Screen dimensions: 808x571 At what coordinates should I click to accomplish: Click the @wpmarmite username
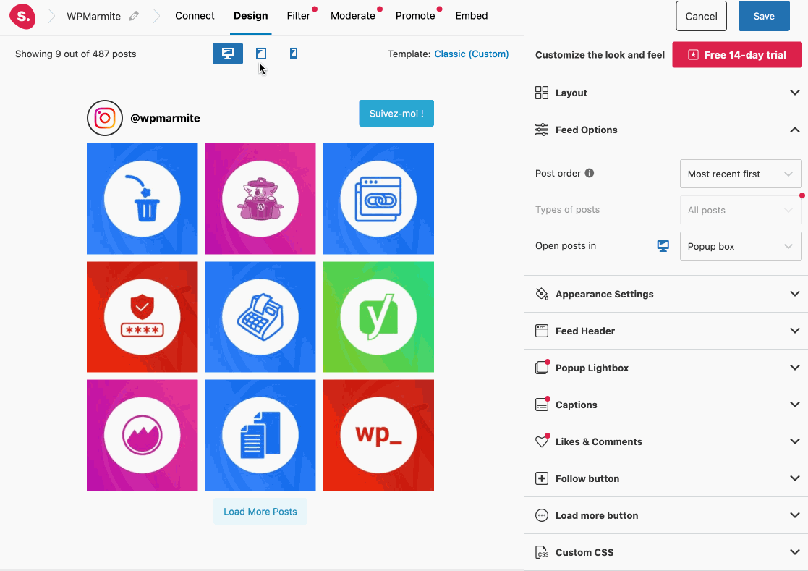[x=165, y=118]
